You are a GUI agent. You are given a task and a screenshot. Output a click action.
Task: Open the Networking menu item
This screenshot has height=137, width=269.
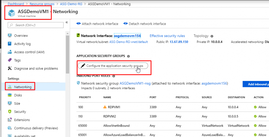pos(22,87)
